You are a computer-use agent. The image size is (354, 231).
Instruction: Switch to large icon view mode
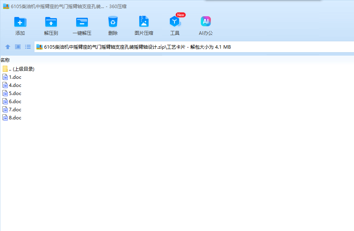coord(18,47)
